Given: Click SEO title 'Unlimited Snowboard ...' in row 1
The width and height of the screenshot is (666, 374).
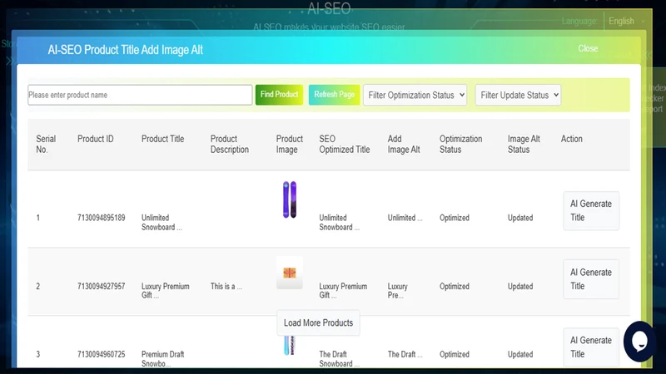Looking at the screenshot, I should coord(340,223).
